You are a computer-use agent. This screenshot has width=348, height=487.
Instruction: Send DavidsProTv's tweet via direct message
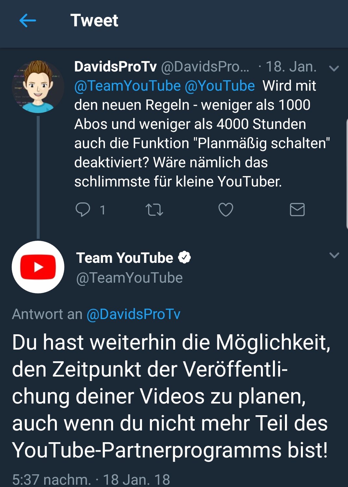point(297,210)
